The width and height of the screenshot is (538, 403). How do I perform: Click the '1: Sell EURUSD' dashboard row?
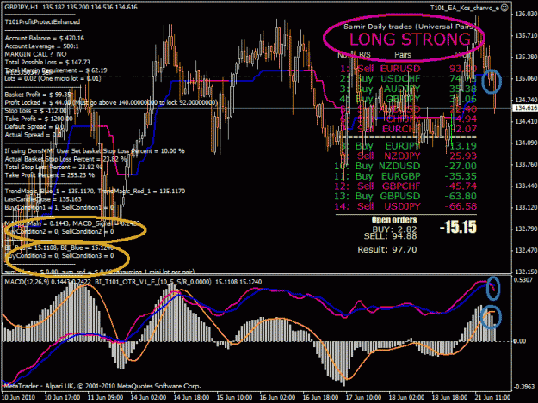[408, 69]
